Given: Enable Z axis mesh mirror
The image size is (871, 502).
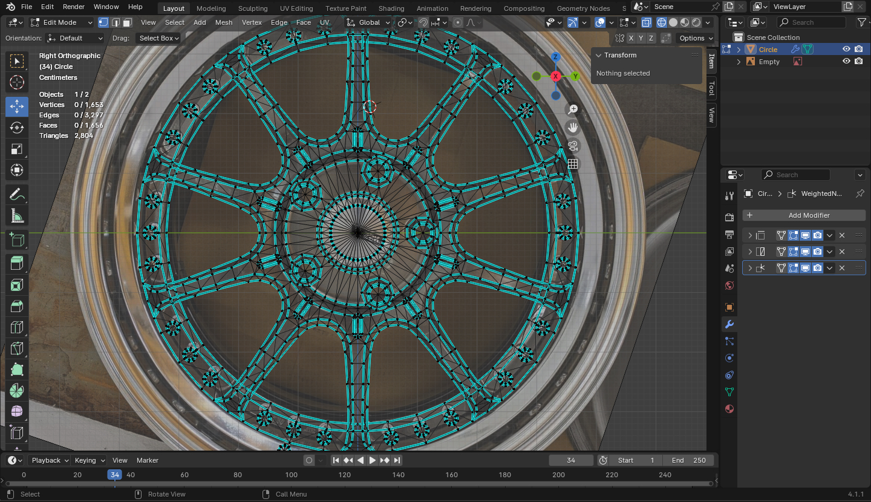Looking at the screenshot, I should (x=651, y=38).
